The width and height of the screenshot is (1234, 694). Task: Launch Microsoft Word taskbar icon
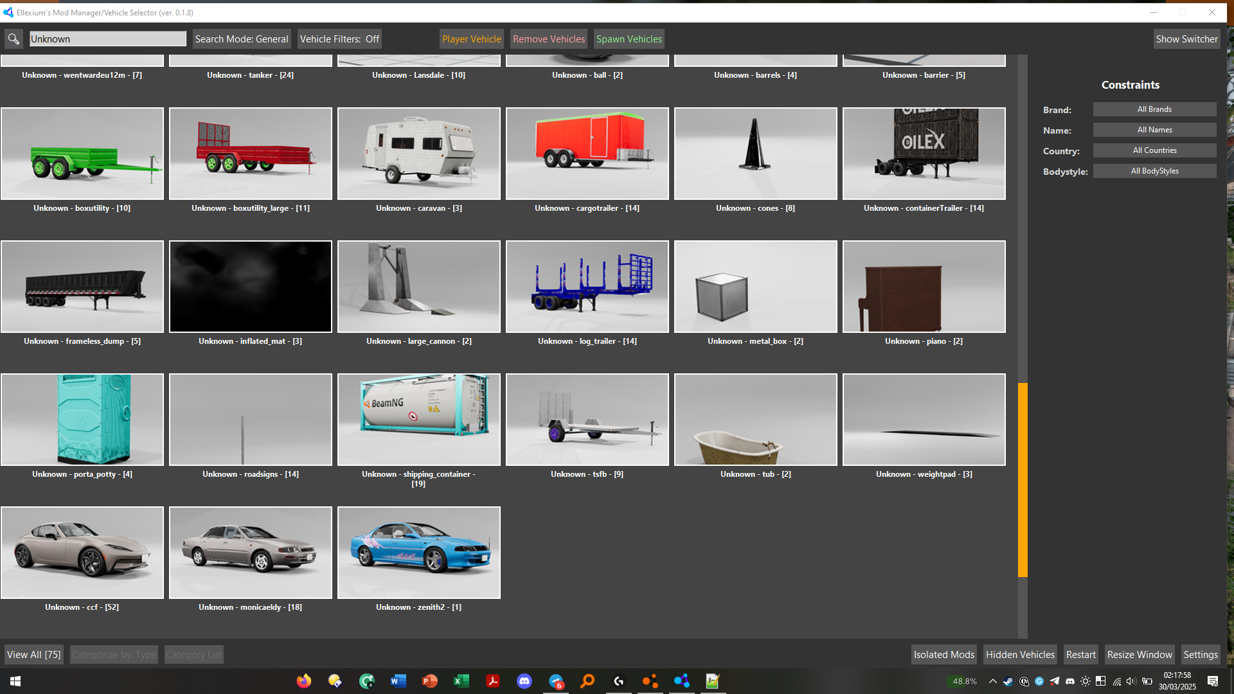[398, 681]
